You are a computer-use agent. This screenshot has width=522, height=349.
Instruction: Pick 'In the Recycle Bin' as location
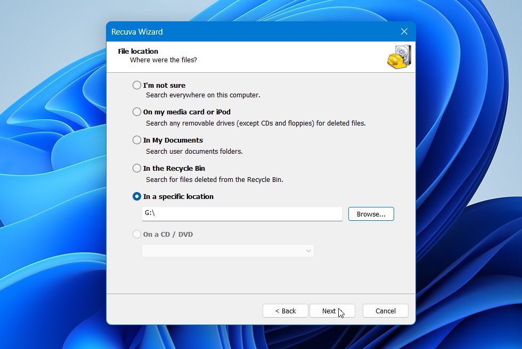[x=137, y=168]
